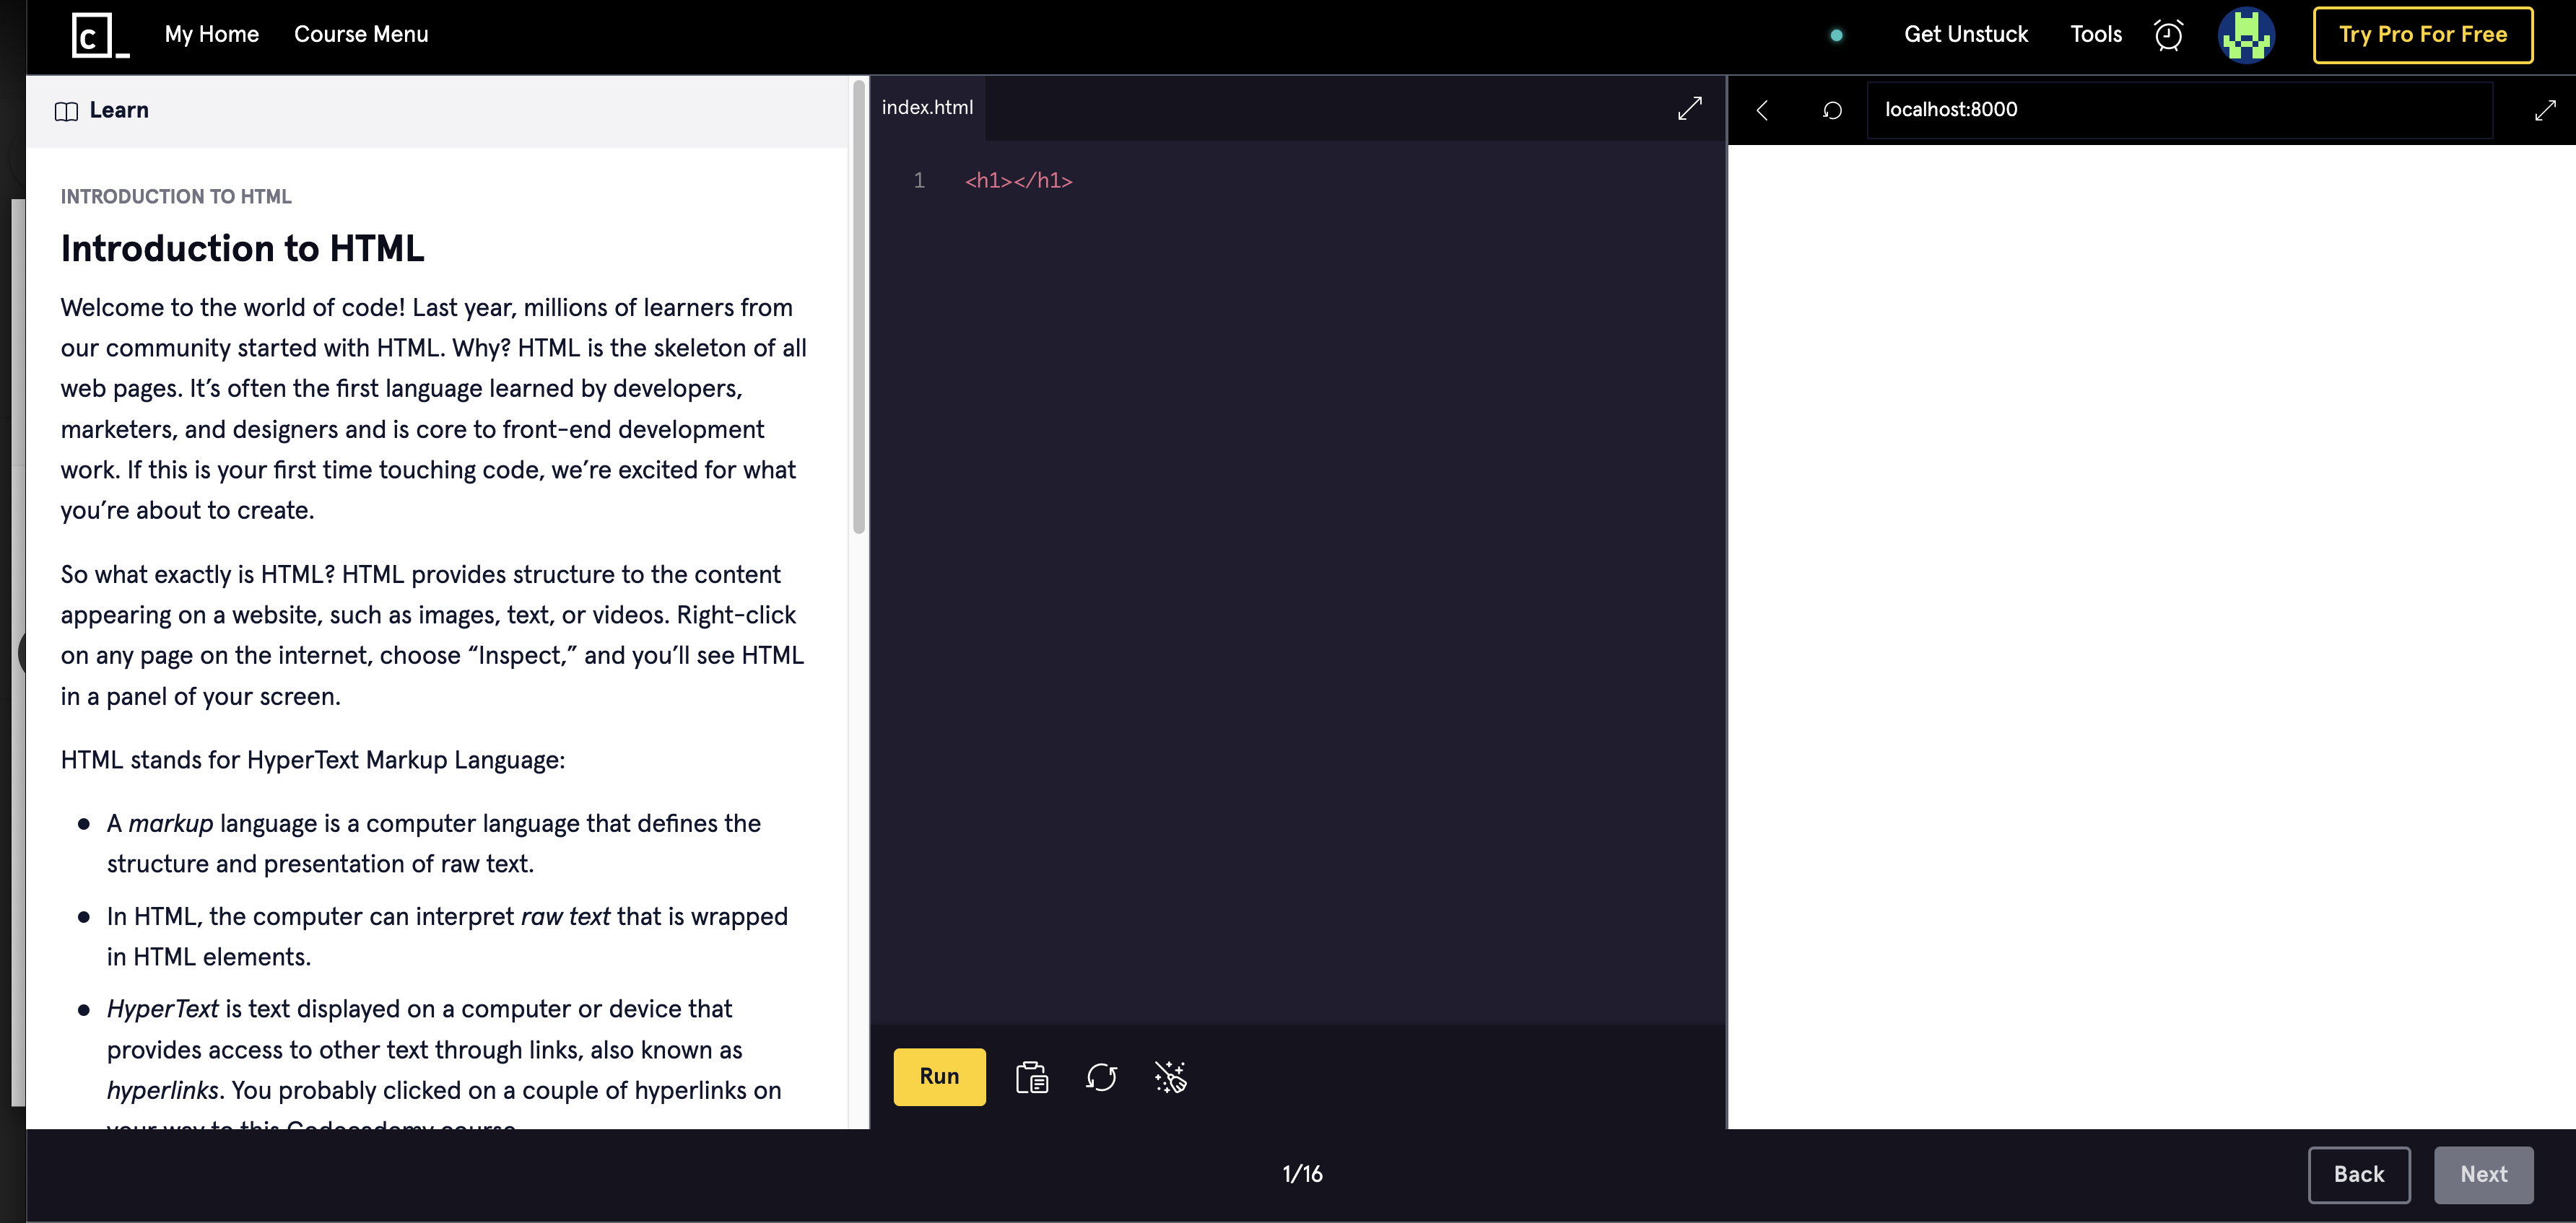
Task: Click the Codecademy logo icon
Action: (100, 35)
